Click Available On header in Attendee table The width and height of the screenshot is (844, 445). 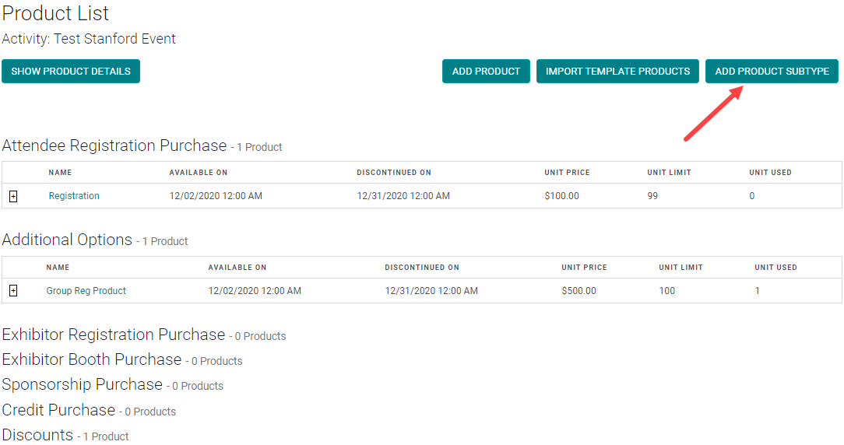(x=198, y=173)
